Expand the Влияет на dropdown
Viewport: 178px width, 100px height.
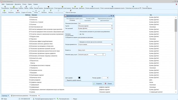pos(112,50)
